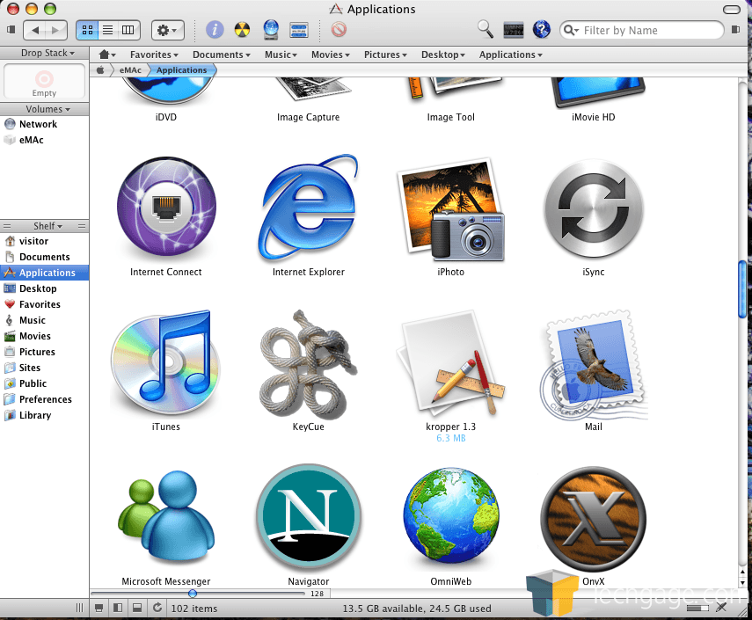
Task: Switch to list view mode
Action: click(x=108, y=30)
